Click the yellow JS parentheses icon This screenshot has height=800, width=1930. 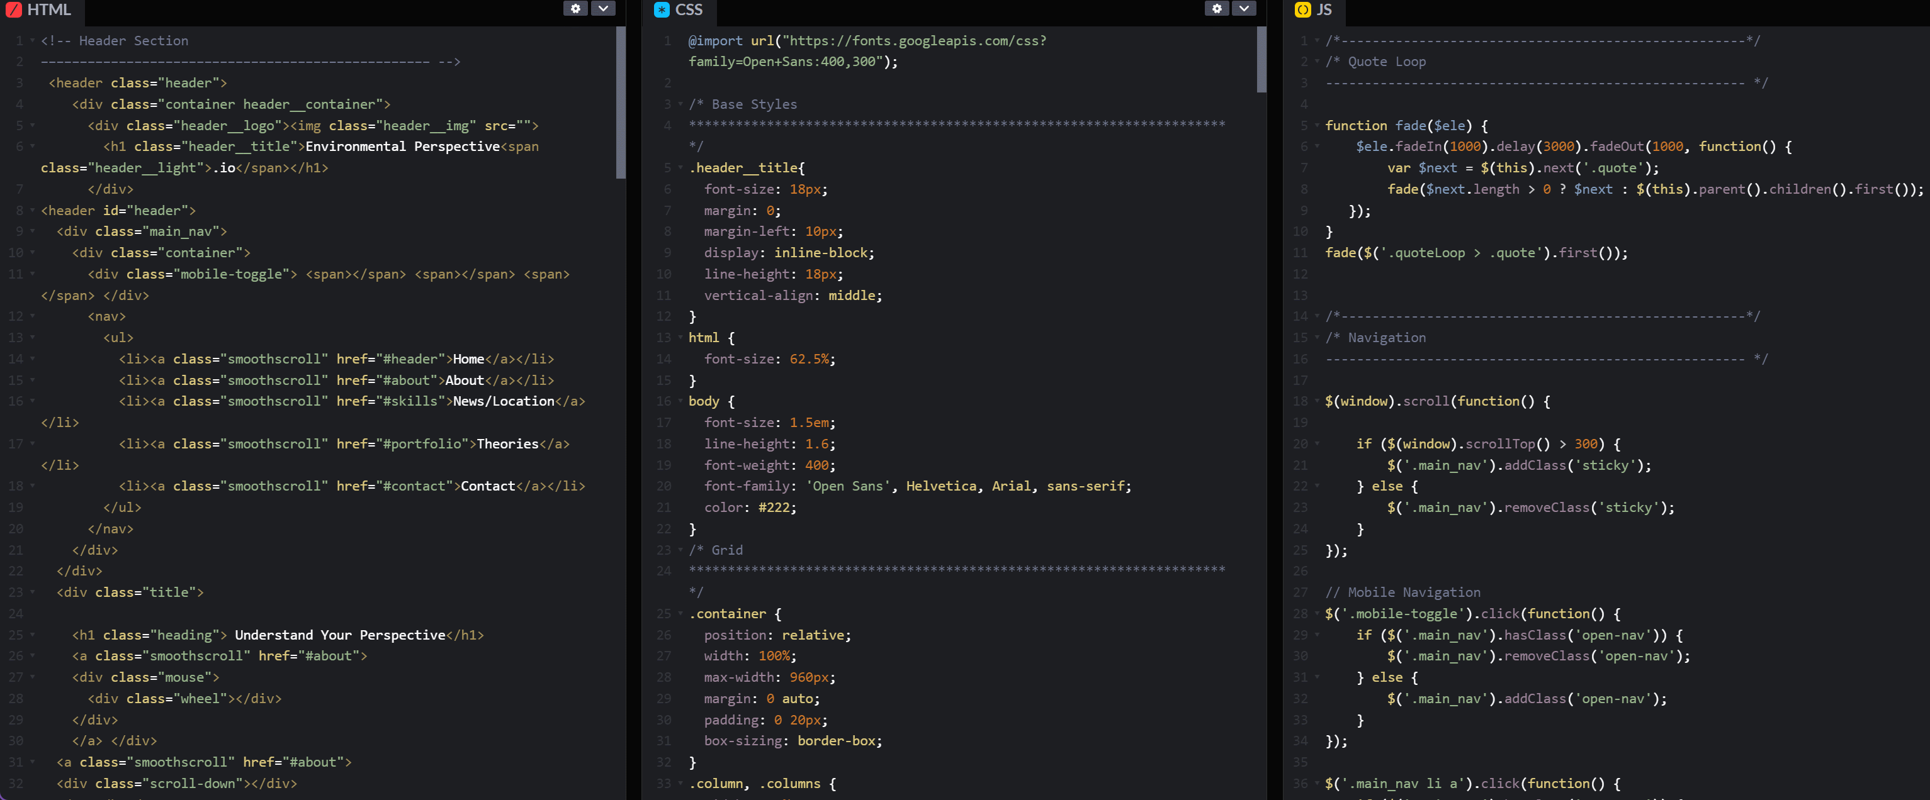point(1303,9)
